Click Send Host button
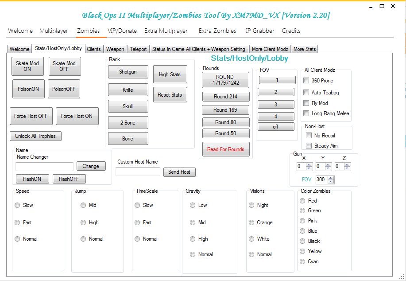Image resolution: width=406 pixels, height=281 pixels. tap(179, 172)
